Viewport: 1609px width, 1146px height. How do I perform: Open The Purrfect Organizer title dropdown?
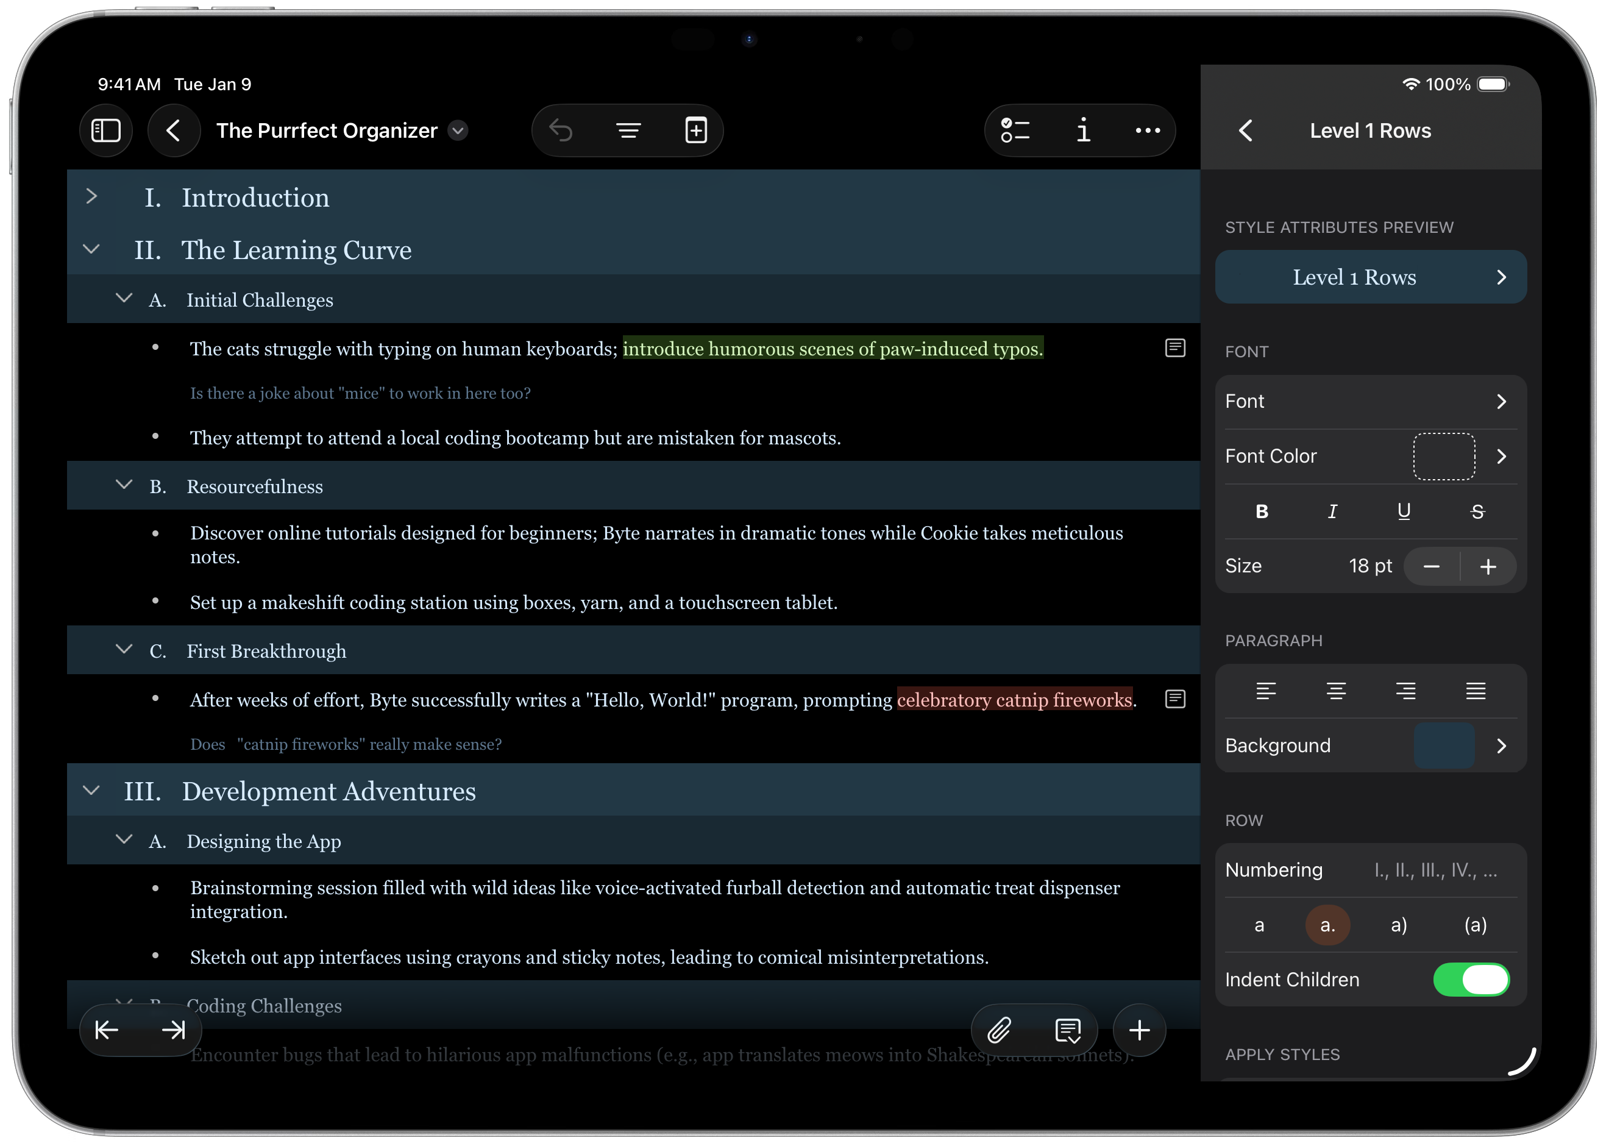pyautogui.click(x=458, y=130)
